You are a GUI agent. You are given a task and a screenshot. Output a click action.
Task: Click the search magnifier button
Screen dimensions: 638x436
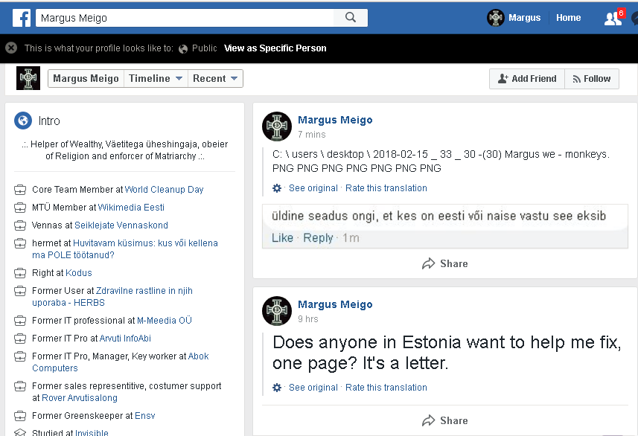tap(351, 18)
